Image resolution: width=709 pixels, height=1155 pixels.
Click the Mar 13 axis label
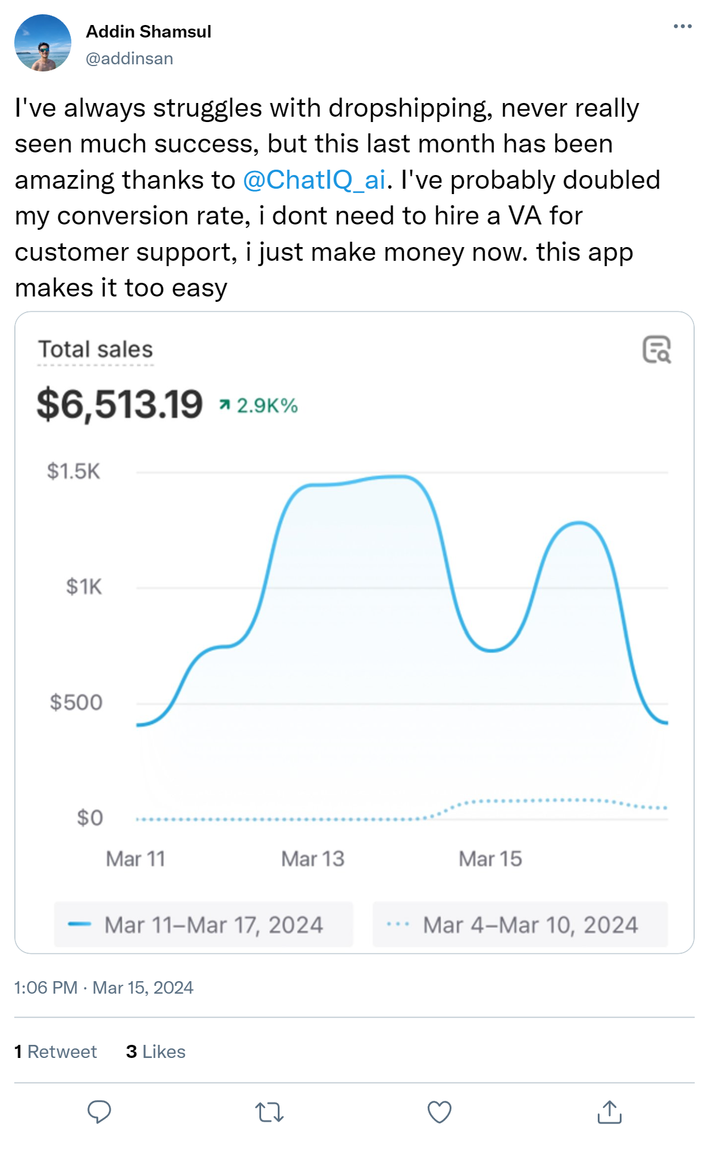313,859
